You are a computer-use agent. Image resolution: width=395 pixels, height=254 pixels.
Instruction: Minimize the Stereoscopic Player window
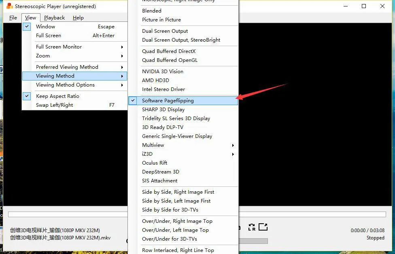[346, 6]
